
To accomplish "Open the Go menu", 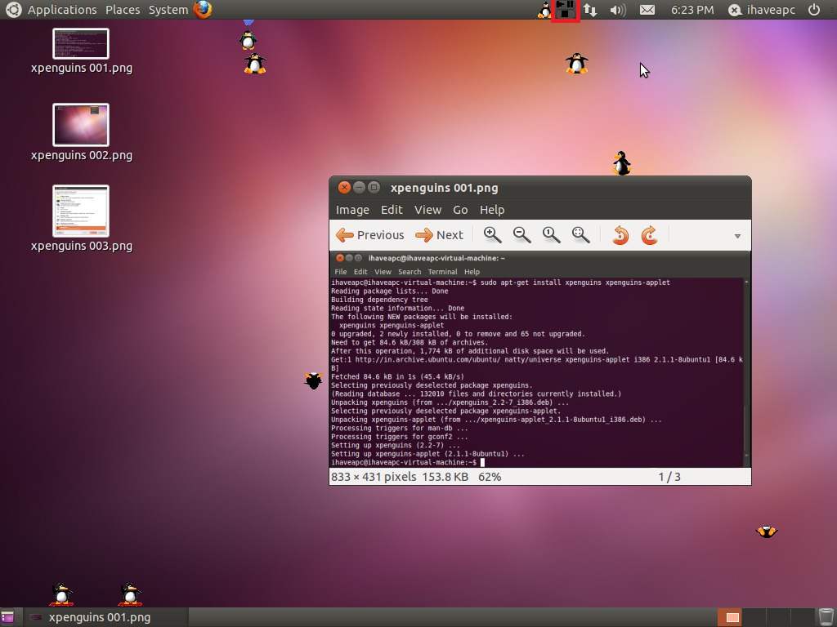I will click(460, 210).
